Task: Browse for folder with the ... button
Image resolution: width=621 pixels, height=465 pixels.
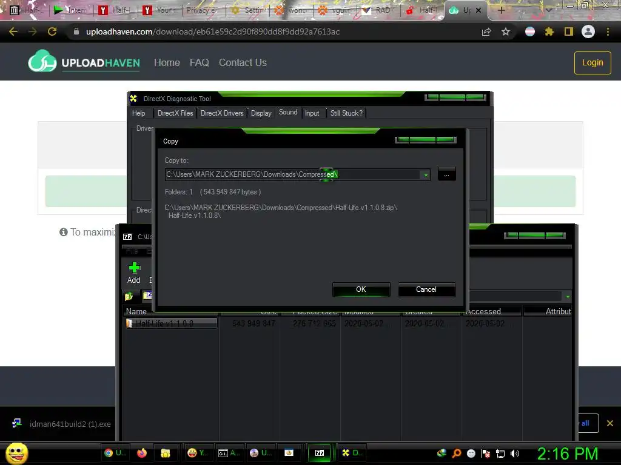Action: pyautogui.click(x=446, y=174)
